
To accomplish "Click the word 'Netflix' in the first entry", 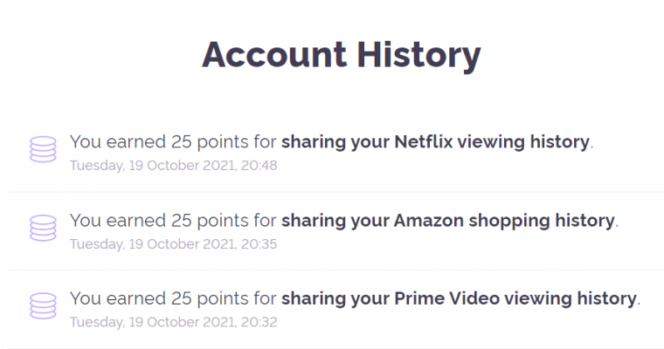I will (x=425, y=141).
